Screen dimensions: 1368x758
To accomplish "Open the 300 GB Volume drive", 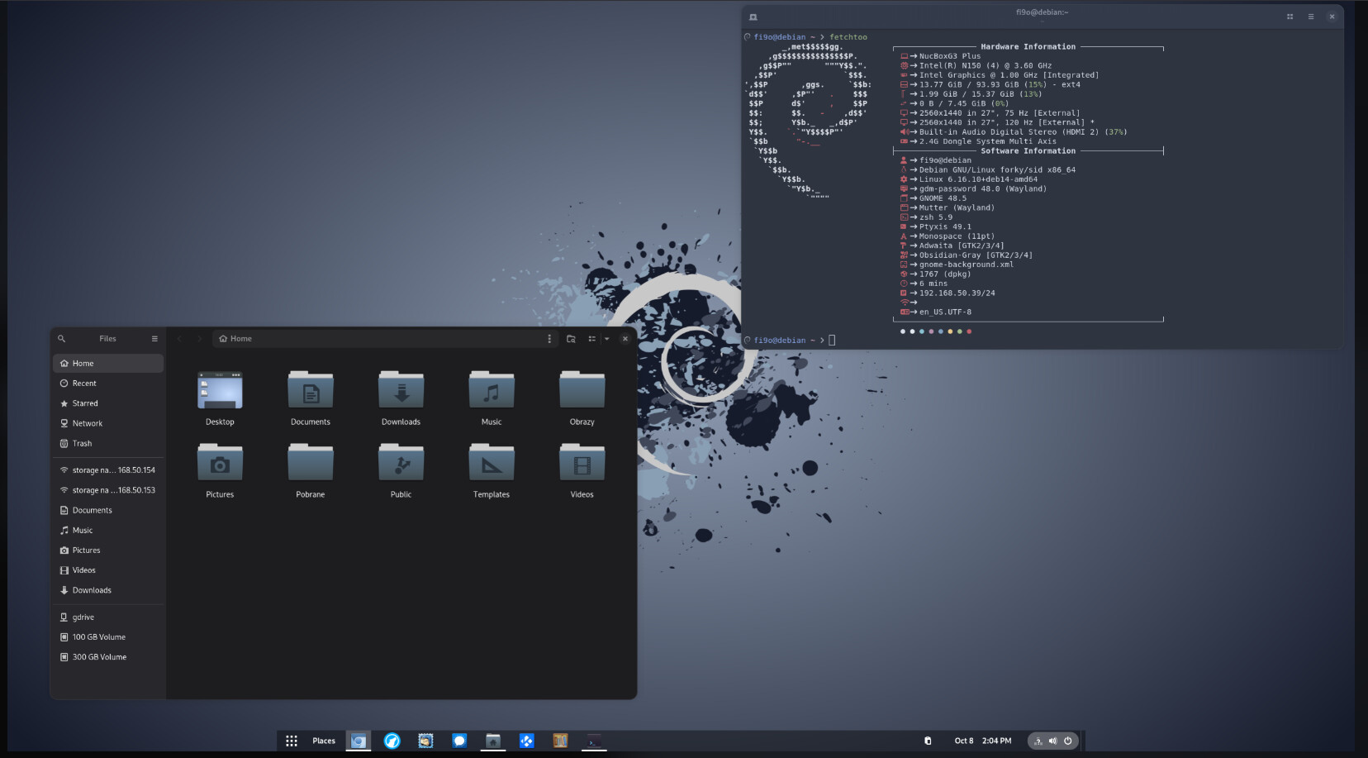I will click(99, 657).
